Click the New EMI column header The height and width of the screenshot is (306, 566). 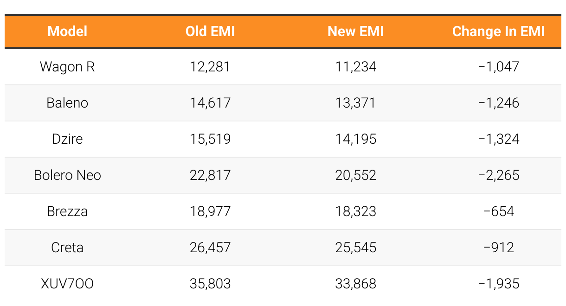(x=356, y=32)
